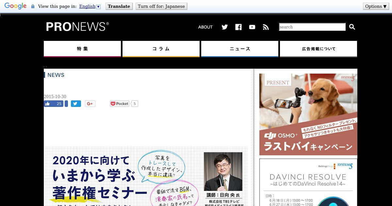Image resolution: width=392 pixels, height=206 pixels.
Task: Share article via blue Twitter button
Action: 76,104
